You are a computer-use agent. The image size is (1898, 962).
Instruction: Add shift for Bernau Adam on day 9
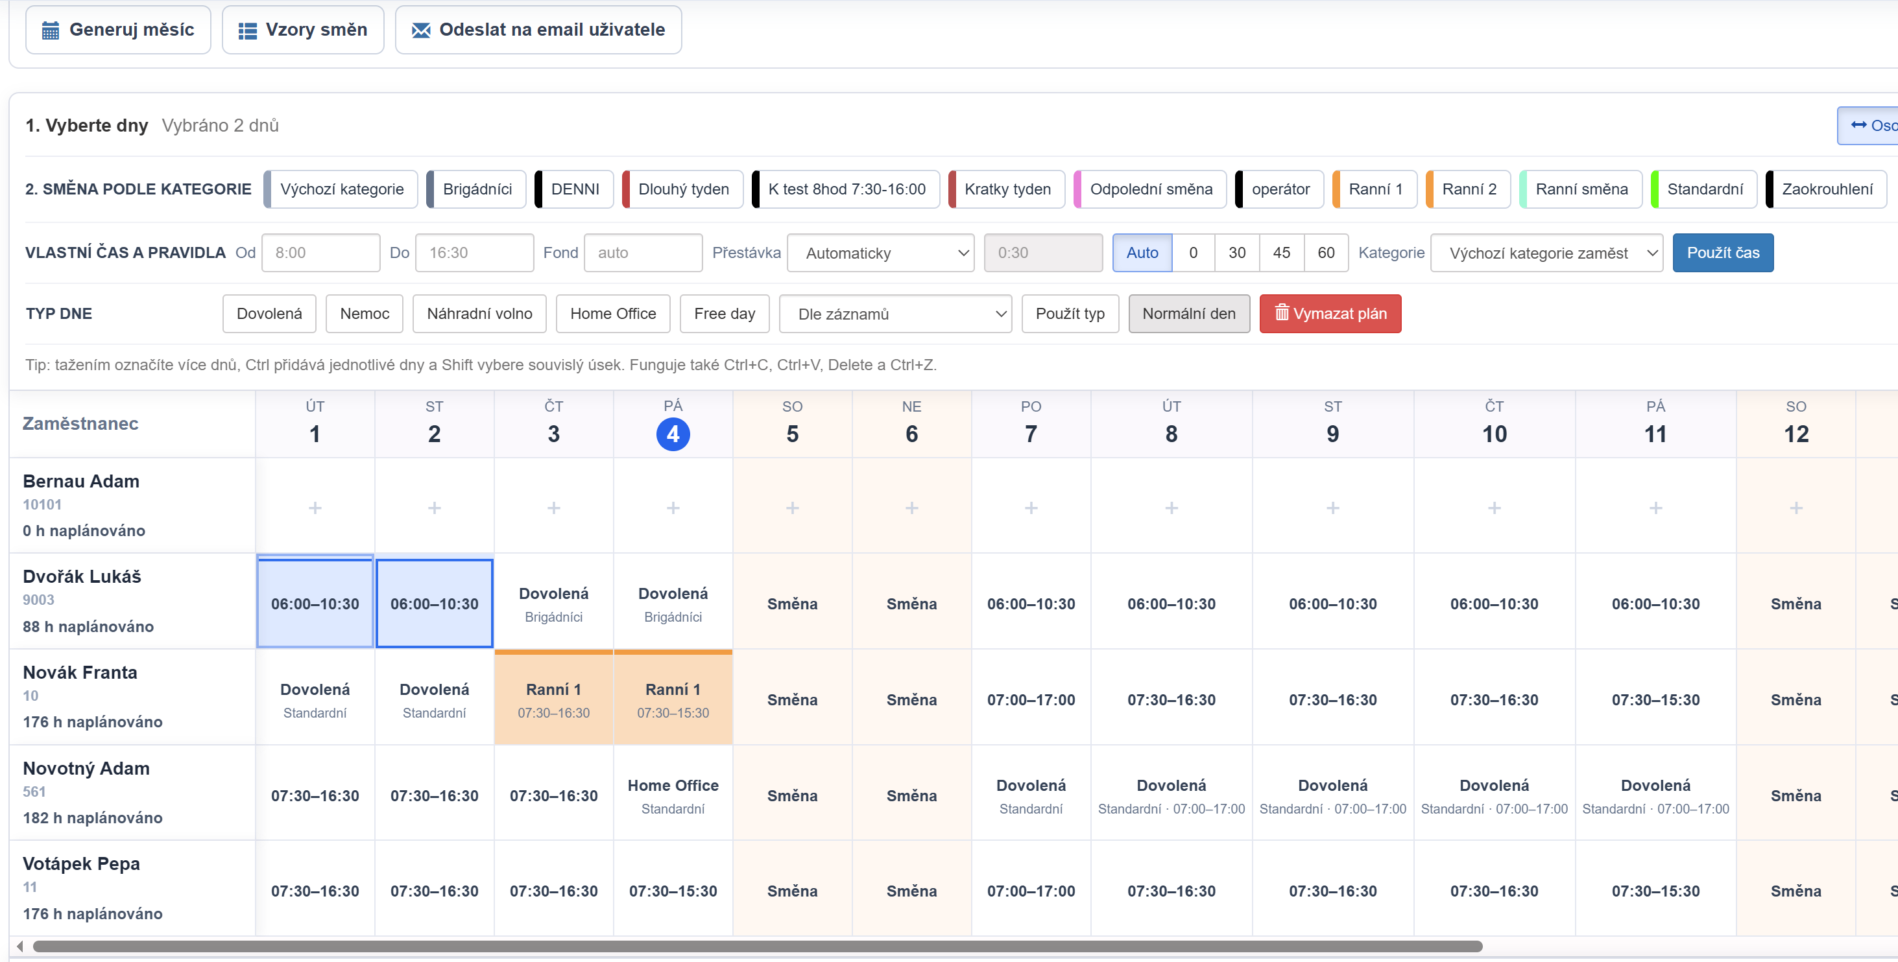click(1333, 508)
